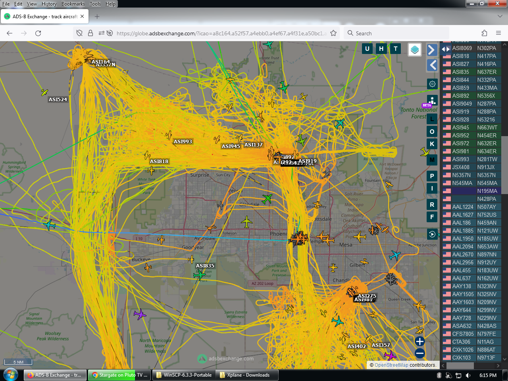Zoom in with the plus button

coord(420,341)
